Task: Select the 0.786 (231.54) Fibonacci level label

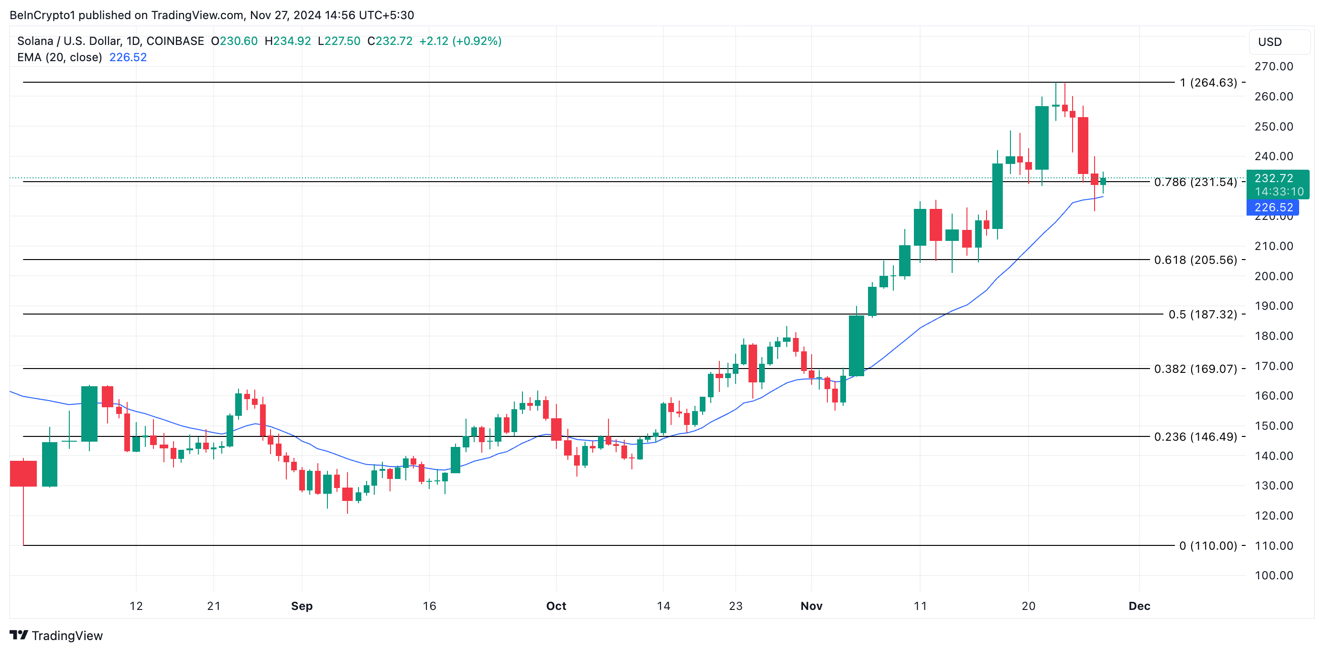Action: pos(1195,182)
